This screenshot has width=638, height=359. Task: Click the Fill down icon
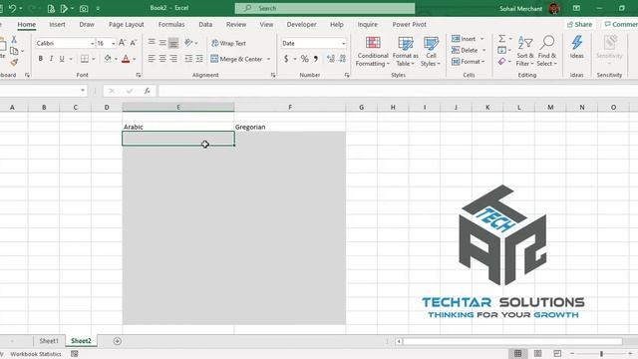coord(501,50)
